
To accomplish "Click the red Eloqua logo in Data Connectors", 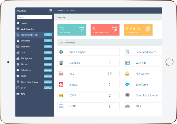I will (x=61, y=84).
